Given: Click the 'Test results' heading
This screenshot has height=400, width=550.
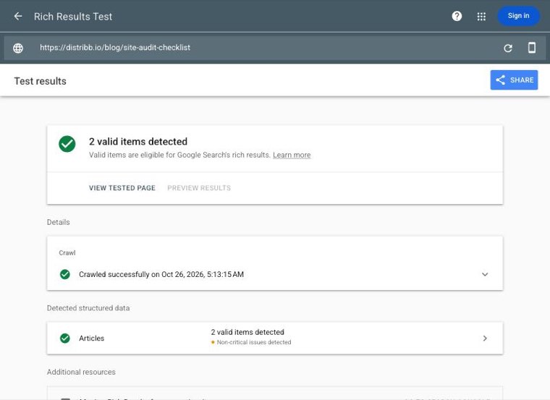Looking at the screenshot, I should [41, 81].
